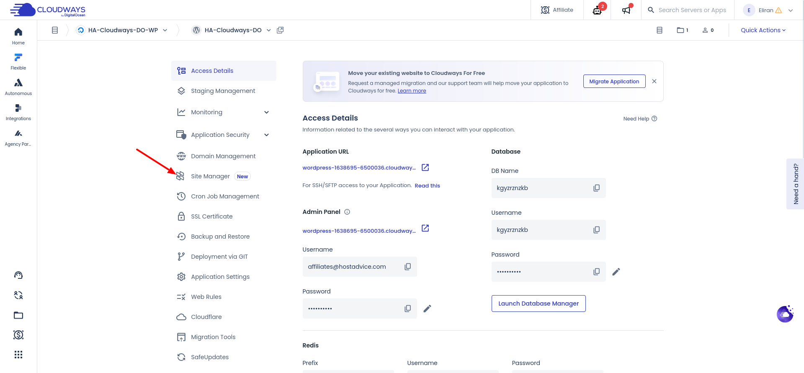Image resolution: width=804 pixels, height=373 pixels.
Task: Copy the database username
Action: coord(596,230)
